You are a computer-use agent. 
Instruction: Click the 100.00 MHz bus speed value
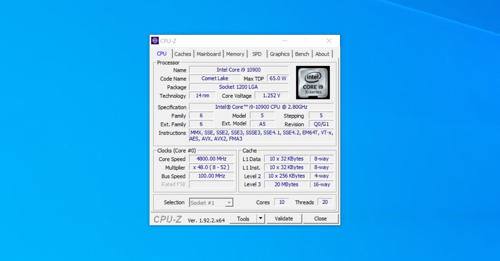(x=212, y=176)
